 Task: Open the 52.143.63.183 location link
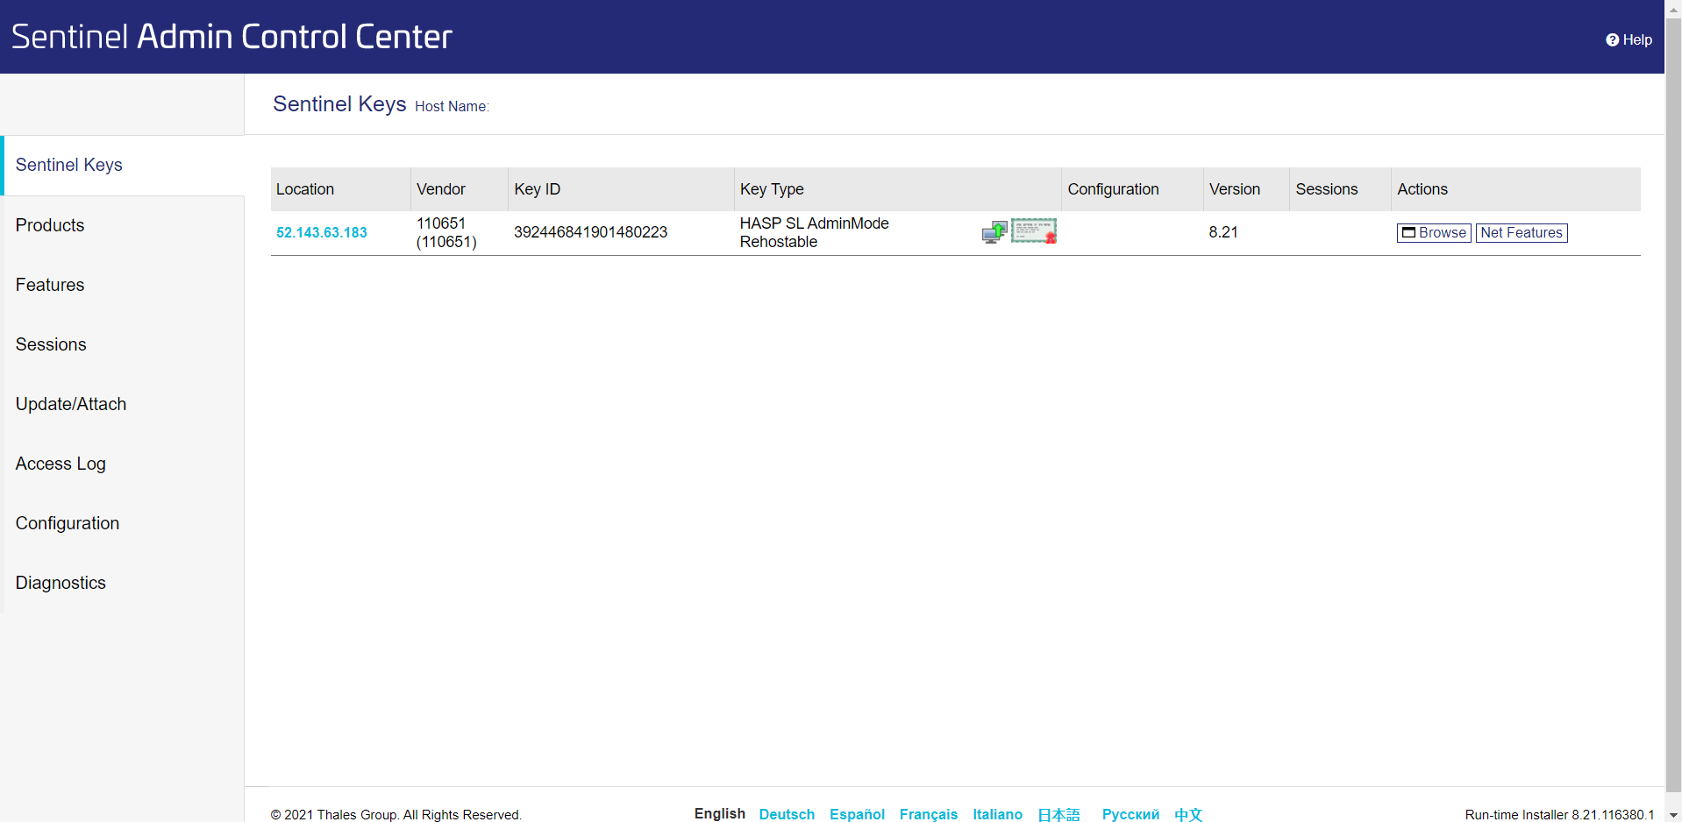coord(321,232)
